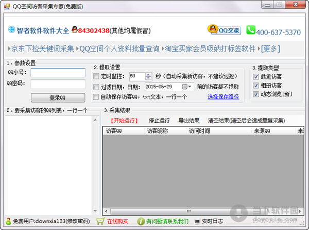Click the shopping cart icon for 在线购买
The image size is (309, 230).
point(100,221)
